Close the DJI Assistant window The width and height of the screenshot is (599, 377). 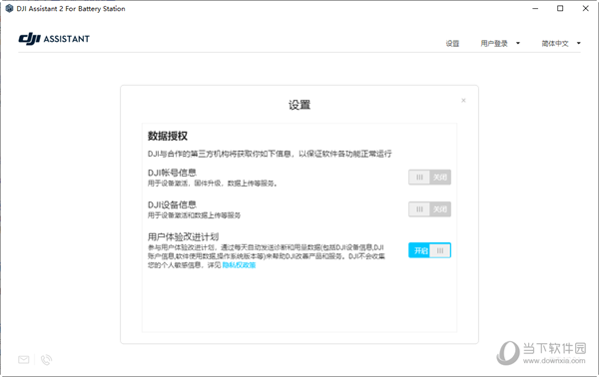pyautogui.click(x=586, y=8)
